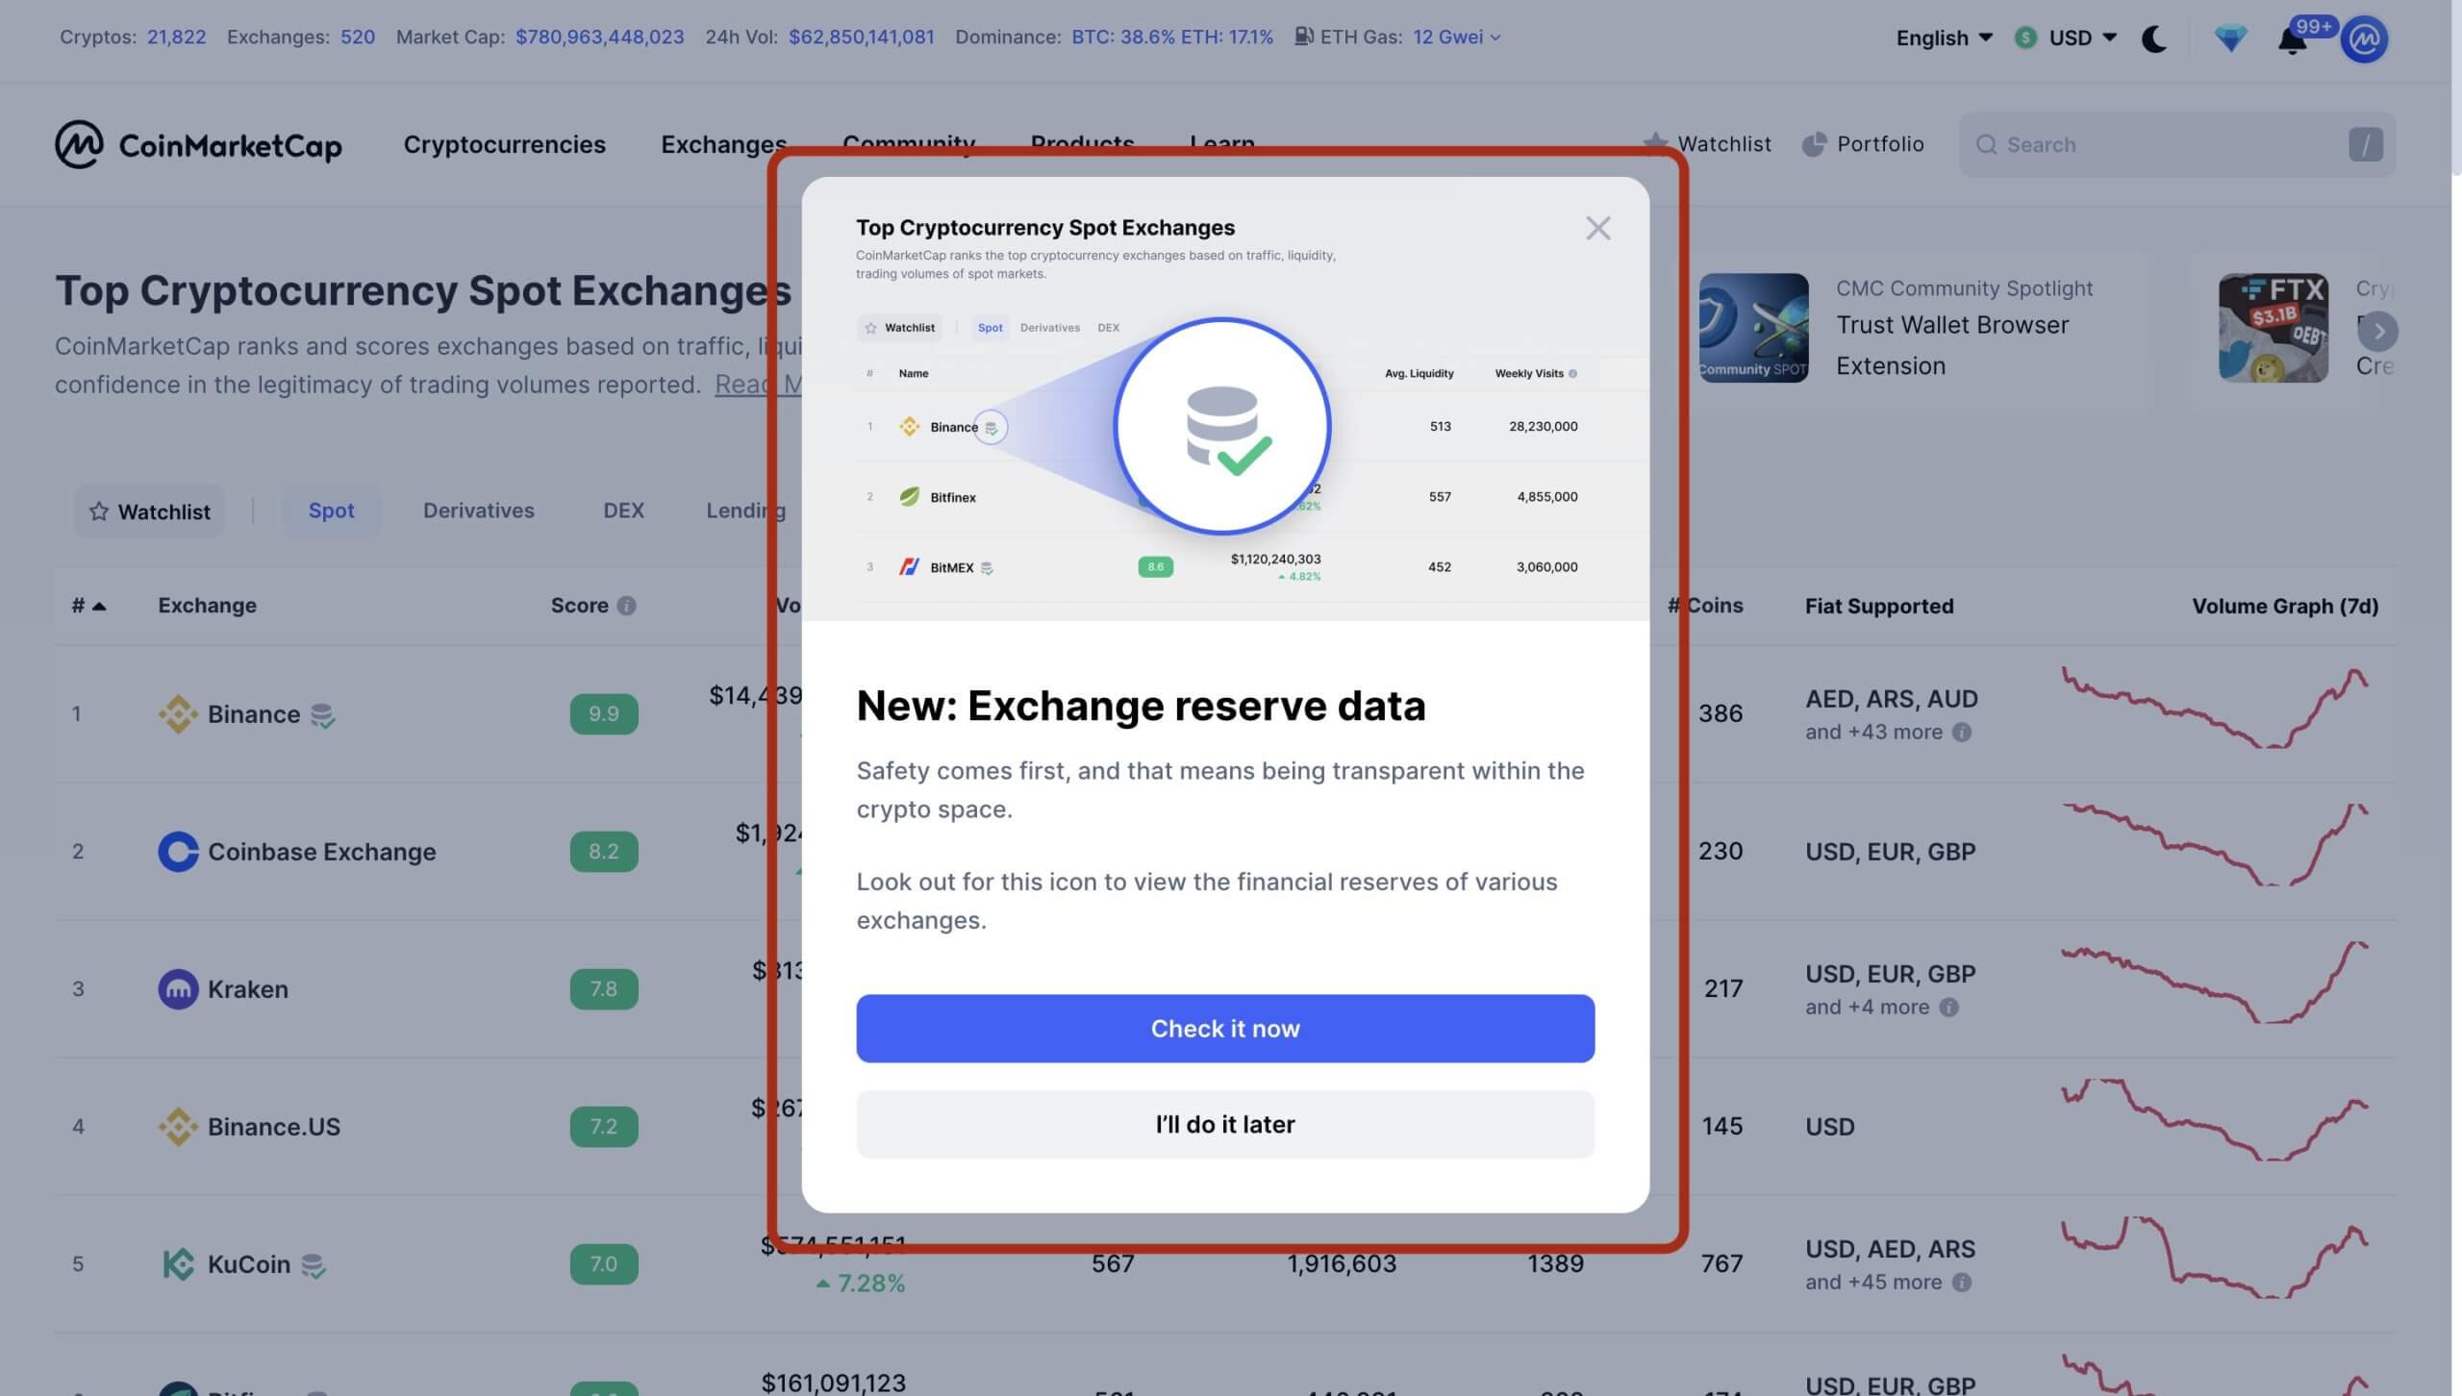Click the Score info icon
This screenshot has height=1396, width=2462.
click(626, 606)
